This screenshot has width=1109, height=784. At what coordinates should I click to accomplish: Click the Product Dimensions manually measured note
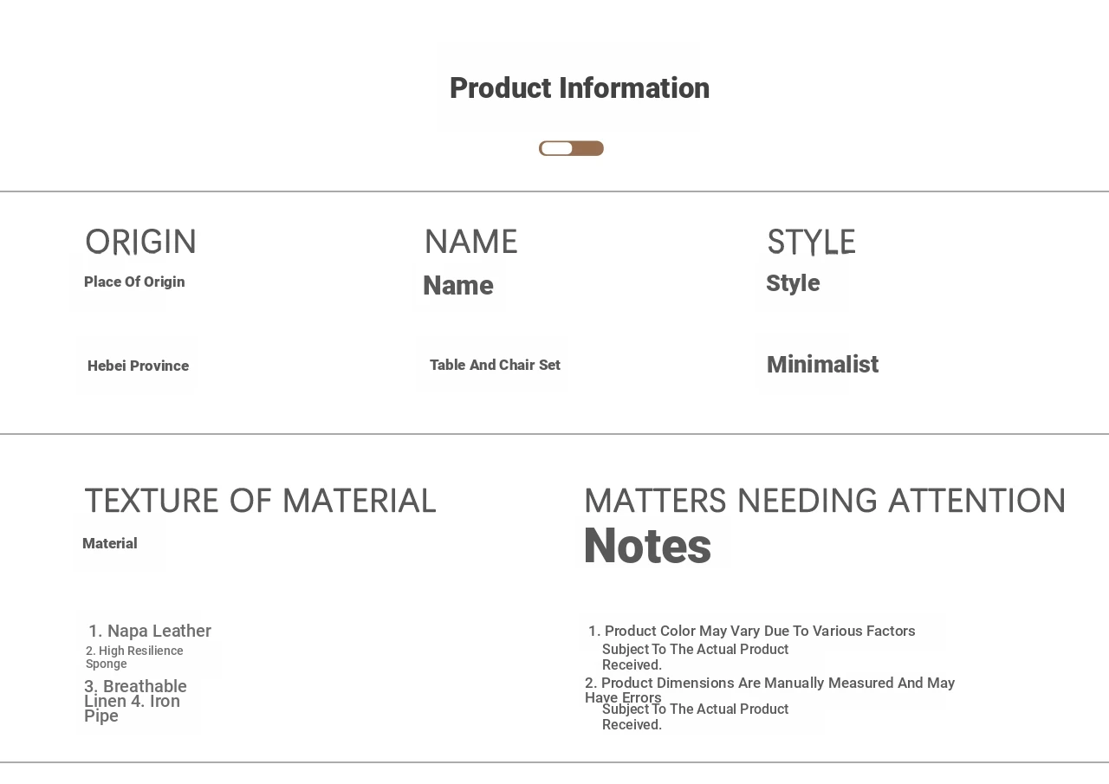pyautogui.click(x=769, y=683)
